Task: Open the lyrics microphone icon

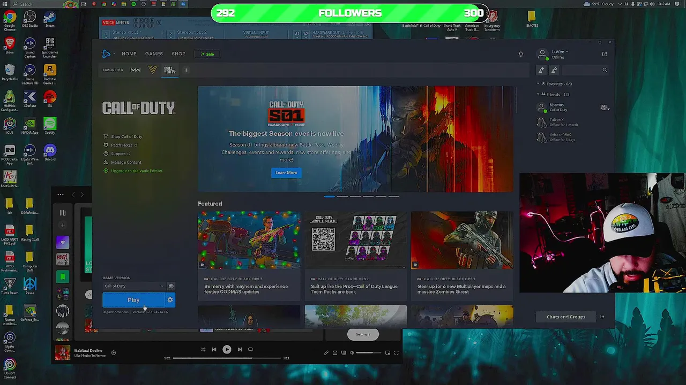Action: 326,353
